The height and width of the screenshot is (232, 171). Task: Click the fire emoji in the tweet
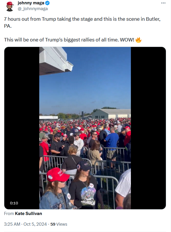[x=138, y=40]
